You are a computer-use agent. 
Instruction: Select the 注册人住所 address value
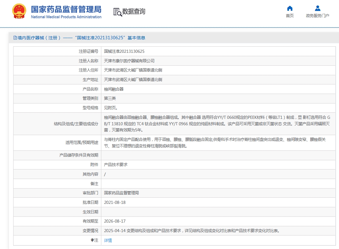click(133, 70)
